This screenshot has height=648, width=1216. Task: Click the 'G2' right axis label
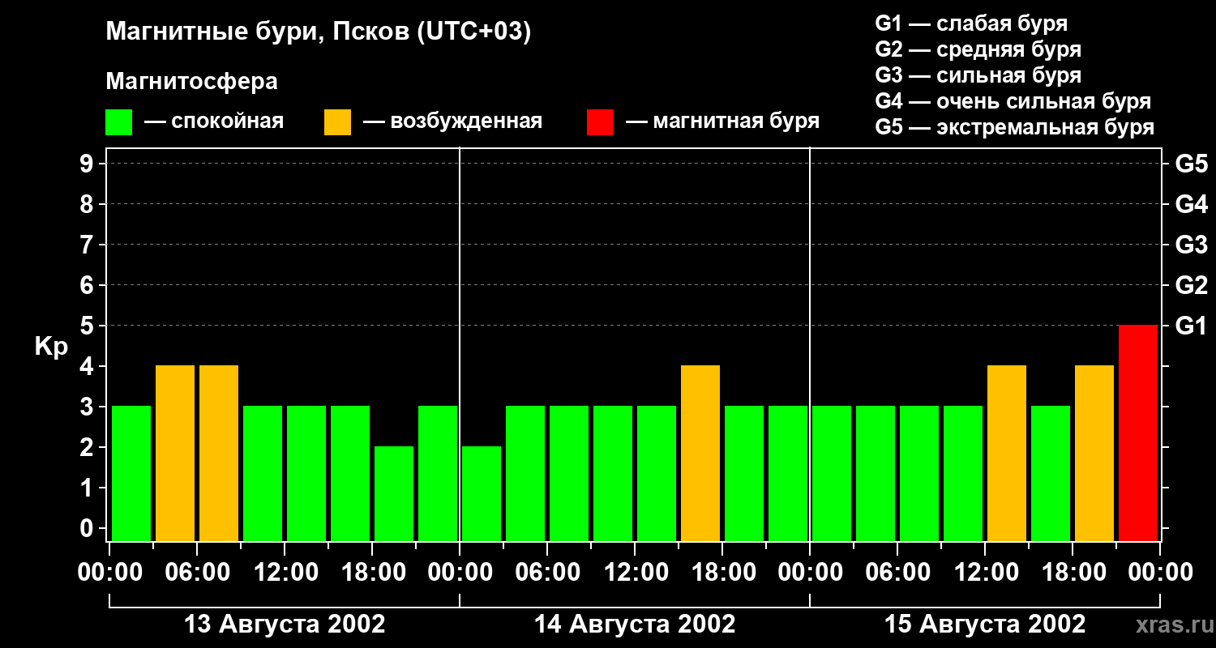point(1191,285)
